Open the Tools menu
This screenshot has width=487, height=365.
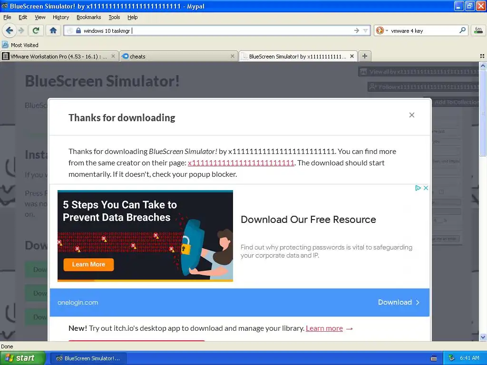point(114,17)
